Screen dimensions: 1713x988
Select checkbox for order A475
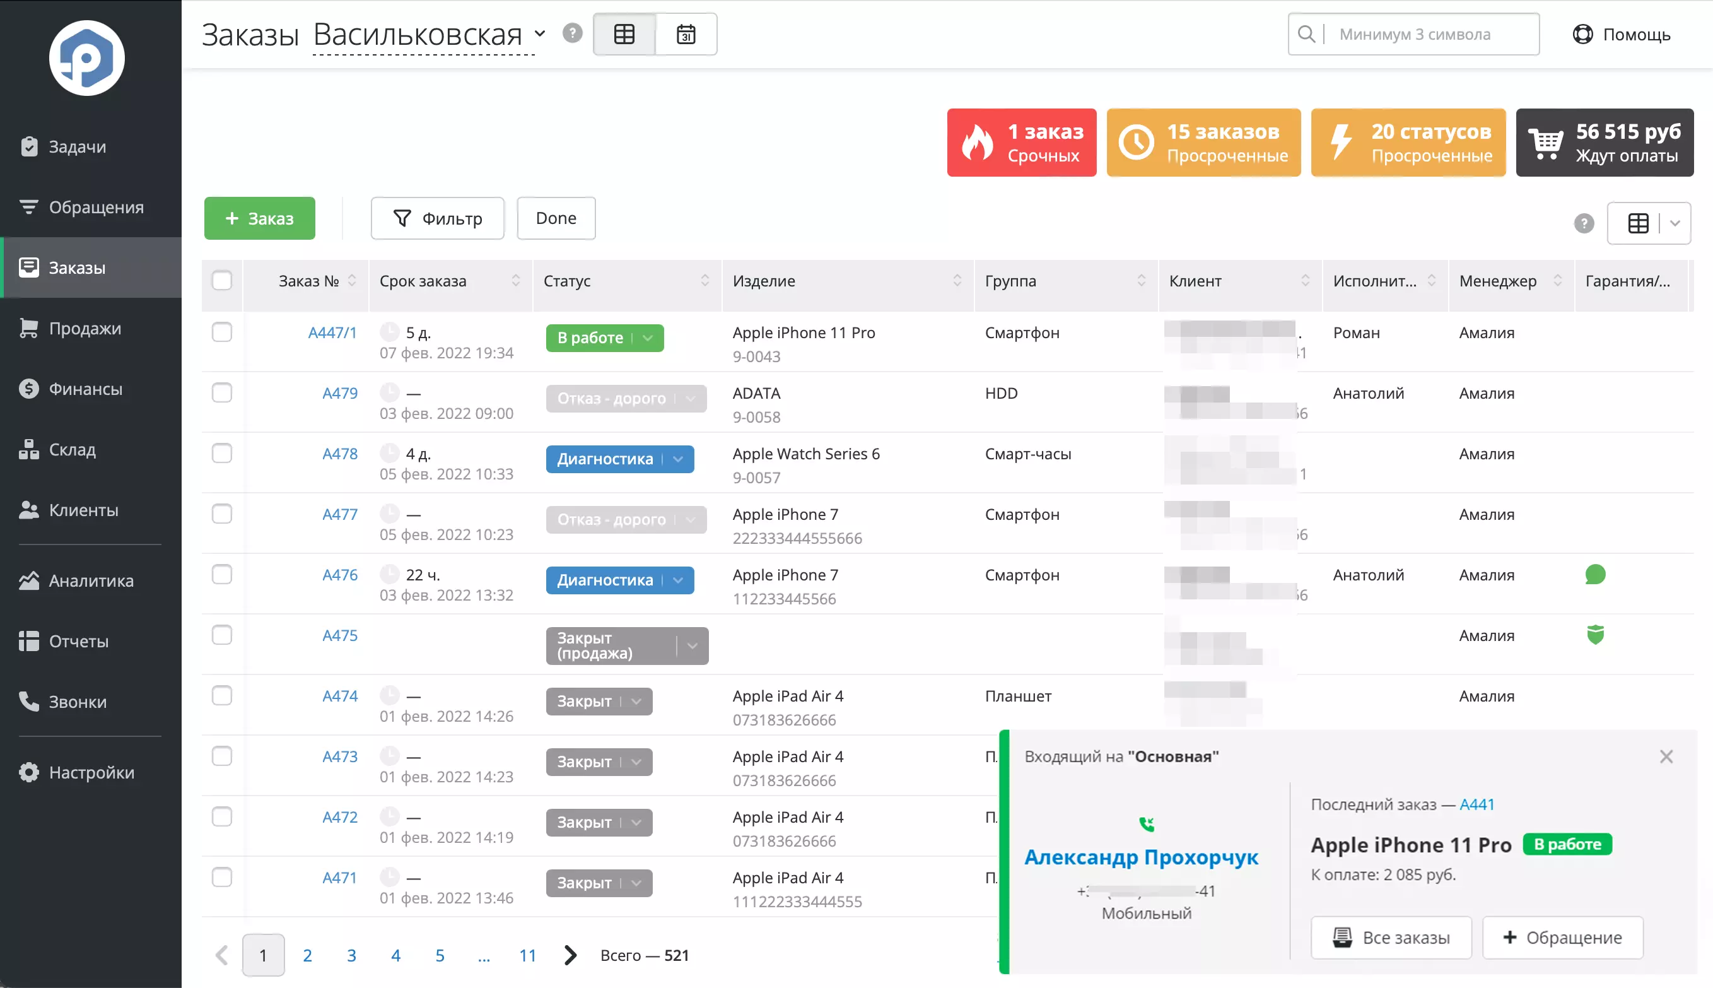[x=222, y=635]
